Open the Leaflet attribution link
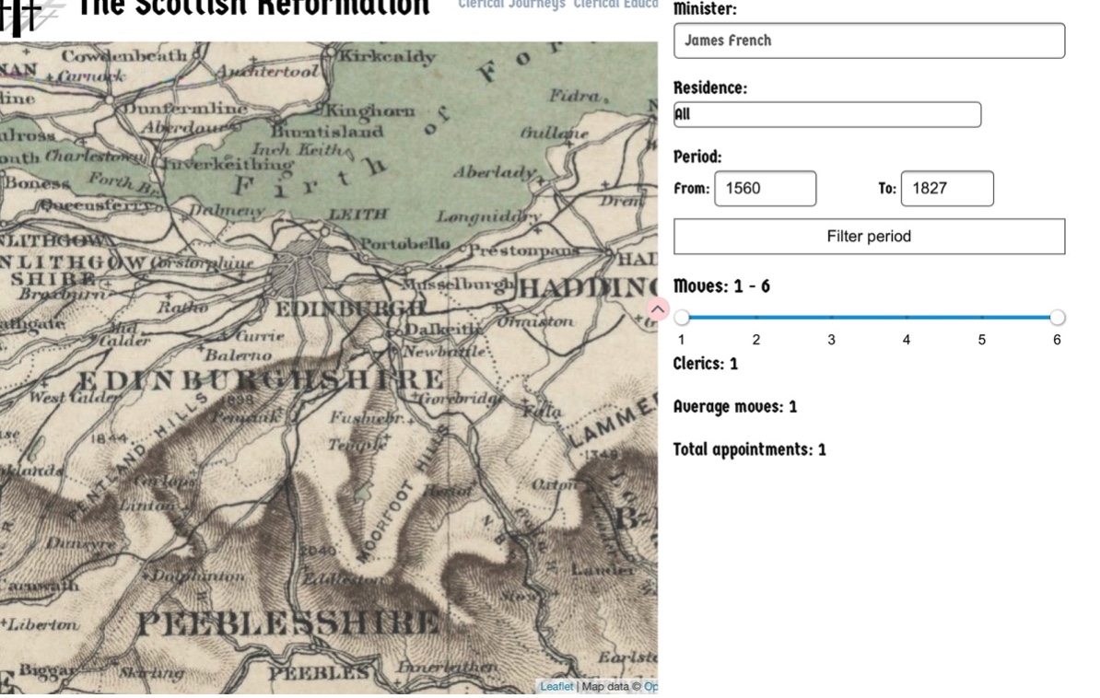Image resolution: width=1100 pixels, height=698 pixels. tap(556, 686)
